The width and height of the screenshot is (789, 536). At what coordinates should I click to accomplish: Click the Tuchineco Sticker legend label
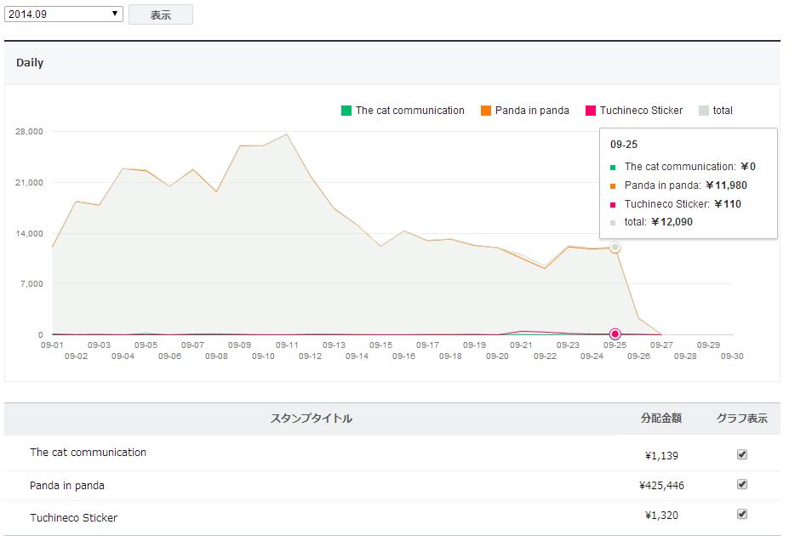point(641,111)
